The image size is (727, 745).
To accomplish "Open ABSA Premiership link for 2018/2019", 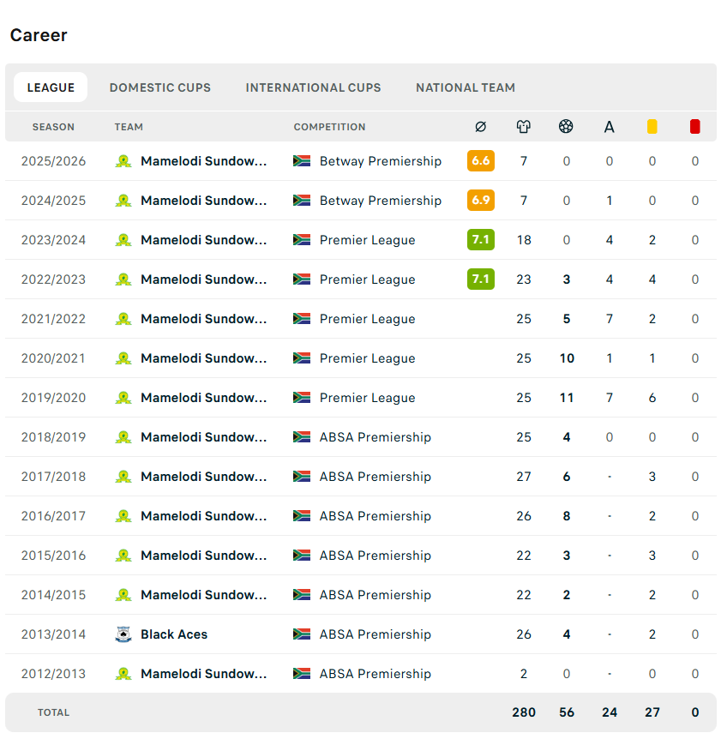I will 375,437.
